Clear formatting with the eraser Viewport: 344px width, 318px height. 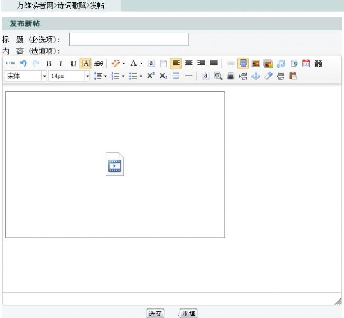[268, 76]
